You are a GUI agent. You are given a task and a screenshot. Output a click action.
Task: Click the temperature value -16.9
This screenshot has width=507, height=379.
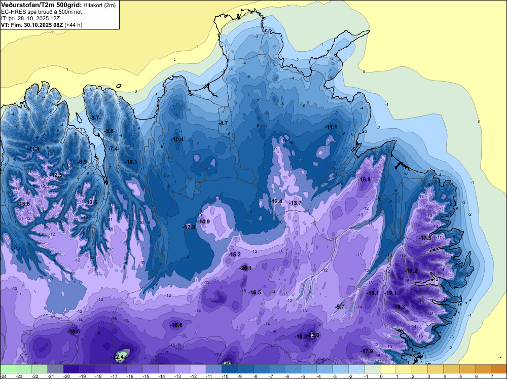[x=365, y=179]
